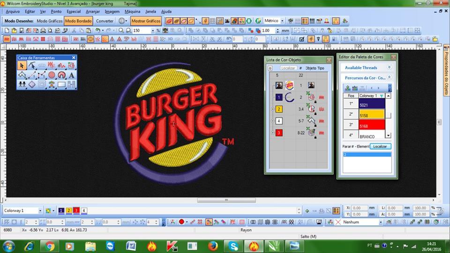The image size is (450, 253).
Task: Open the zoom factor 150 dropdown
Action: click(153, 30)
